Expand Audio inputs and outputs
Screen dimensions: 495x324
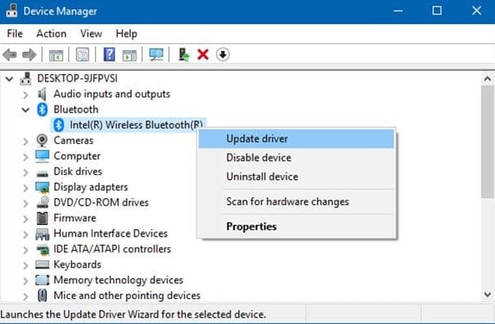click(26, 94)
